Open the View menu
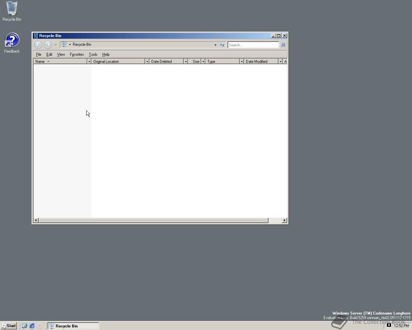Screen dimensions: 412x330 (x=61, y=54)
